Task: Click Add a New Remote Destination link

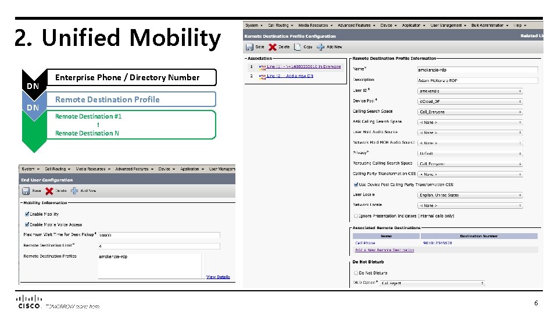Action: point(384,250)
